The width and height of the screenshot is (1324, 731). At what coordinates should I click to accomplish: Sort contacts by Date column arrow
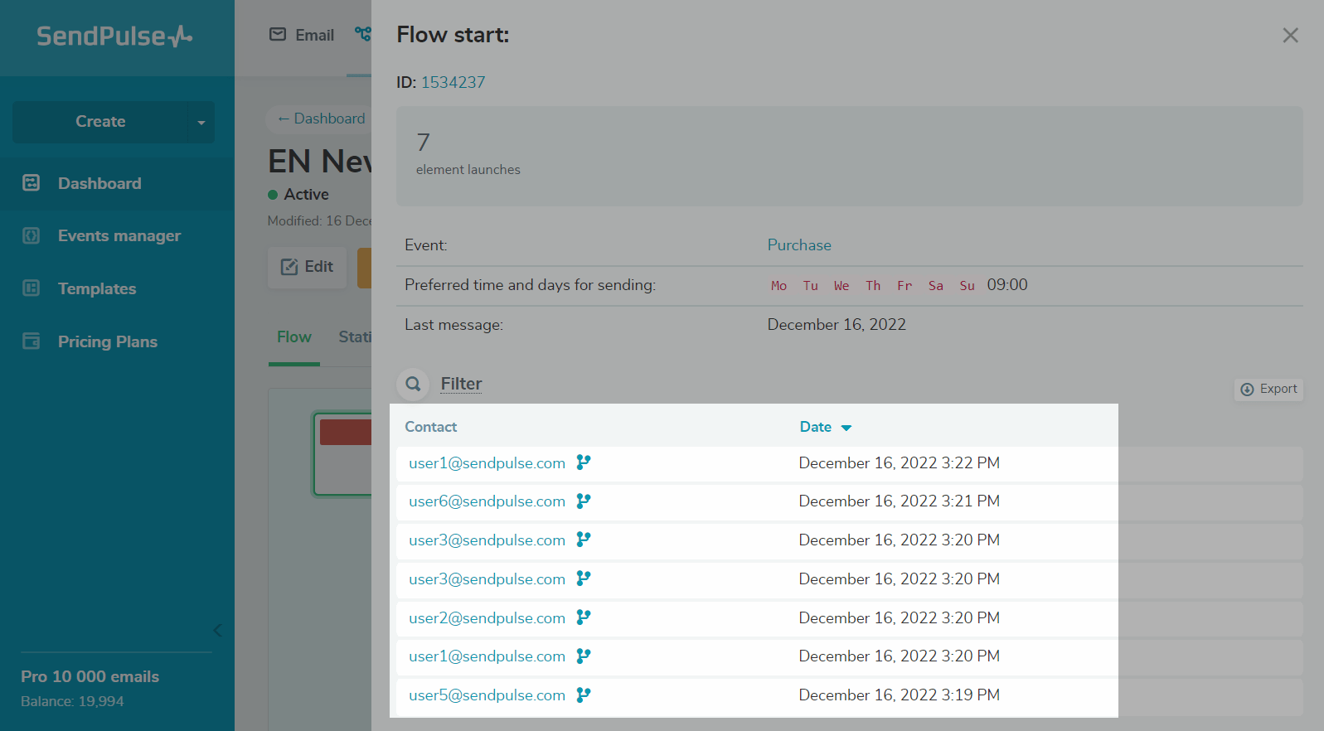846,428
